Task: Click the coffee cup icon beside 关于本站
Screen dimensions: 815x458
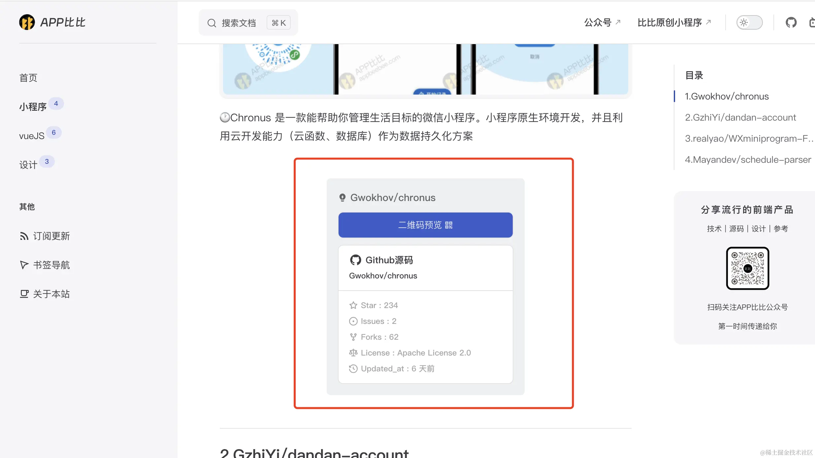Action: point(24,294)
